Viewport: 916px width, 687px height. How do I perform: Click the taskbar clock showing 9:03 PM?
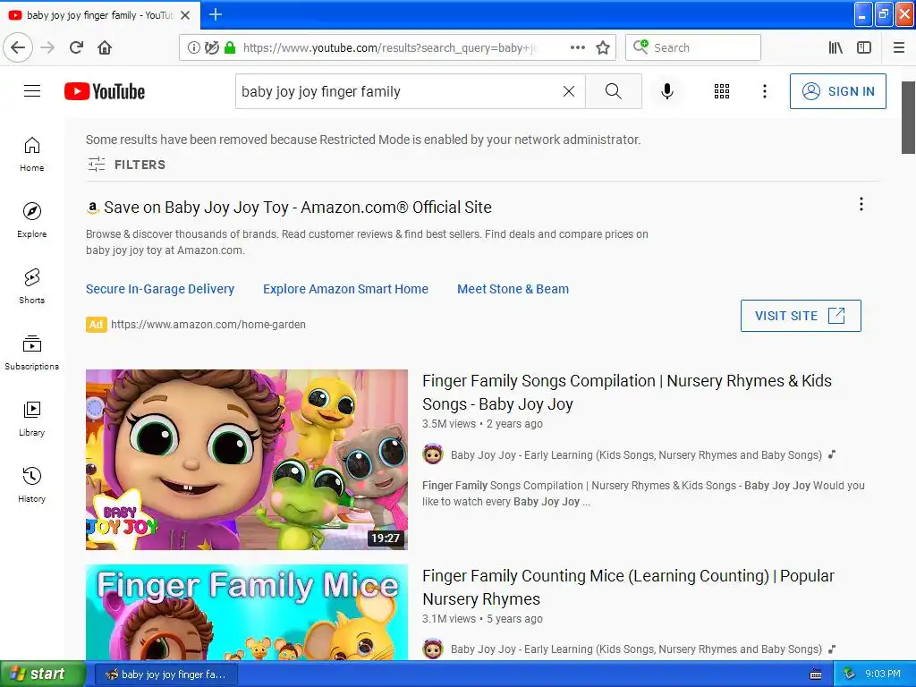click(883, 674)
